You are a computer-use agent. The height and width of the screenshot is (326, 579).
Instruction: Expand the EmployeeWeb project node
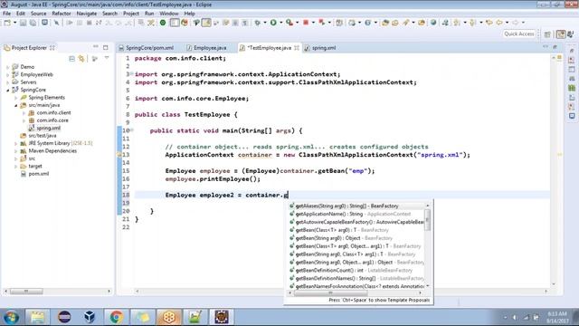pyautogui.click(x=8, y=74)
